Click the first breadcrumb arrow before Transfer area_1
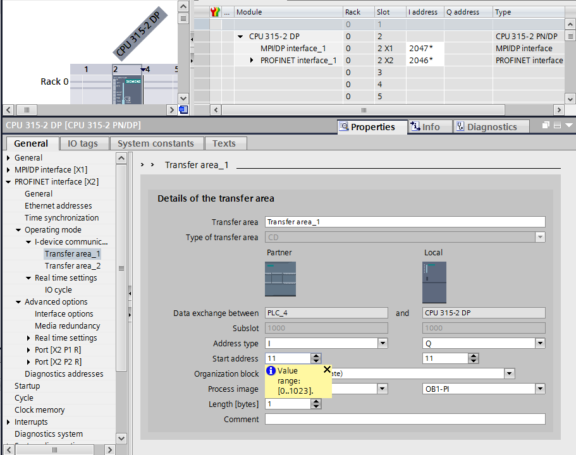 pos(142,165)
